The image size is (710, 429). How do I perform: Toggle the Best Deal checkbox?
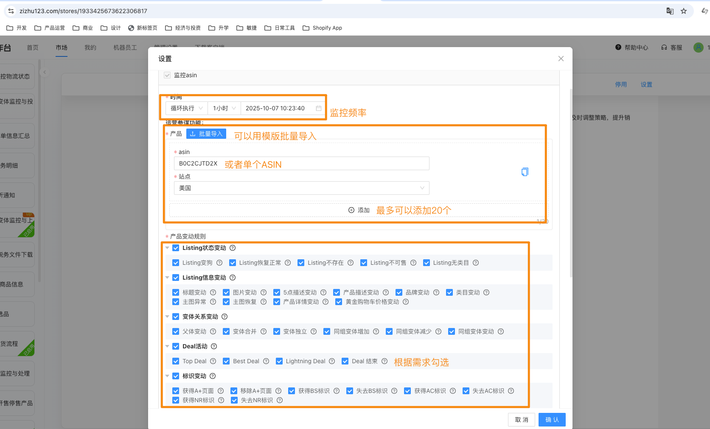[226, 361]
